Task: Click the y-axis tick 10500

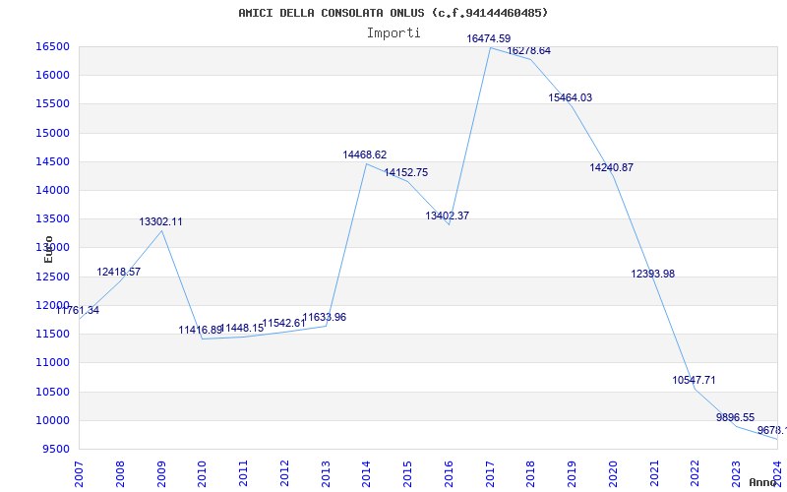Action: pos(52,392)
